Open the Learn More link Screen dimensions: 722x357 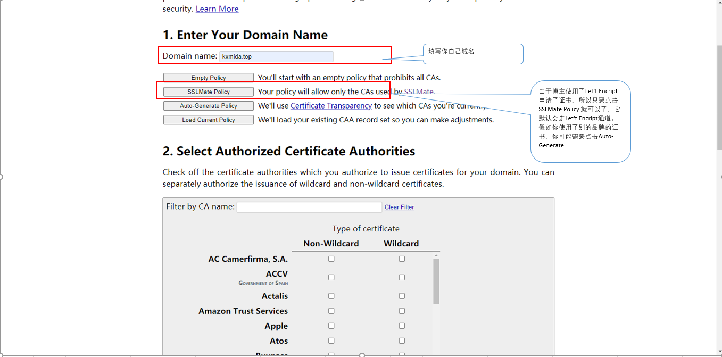(x=217, y=9)
